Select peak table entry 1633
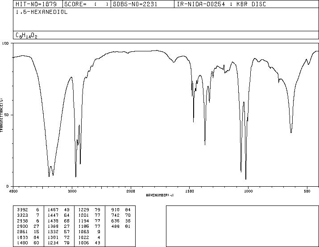Viewport: 319px width, 247px height. 22,237
